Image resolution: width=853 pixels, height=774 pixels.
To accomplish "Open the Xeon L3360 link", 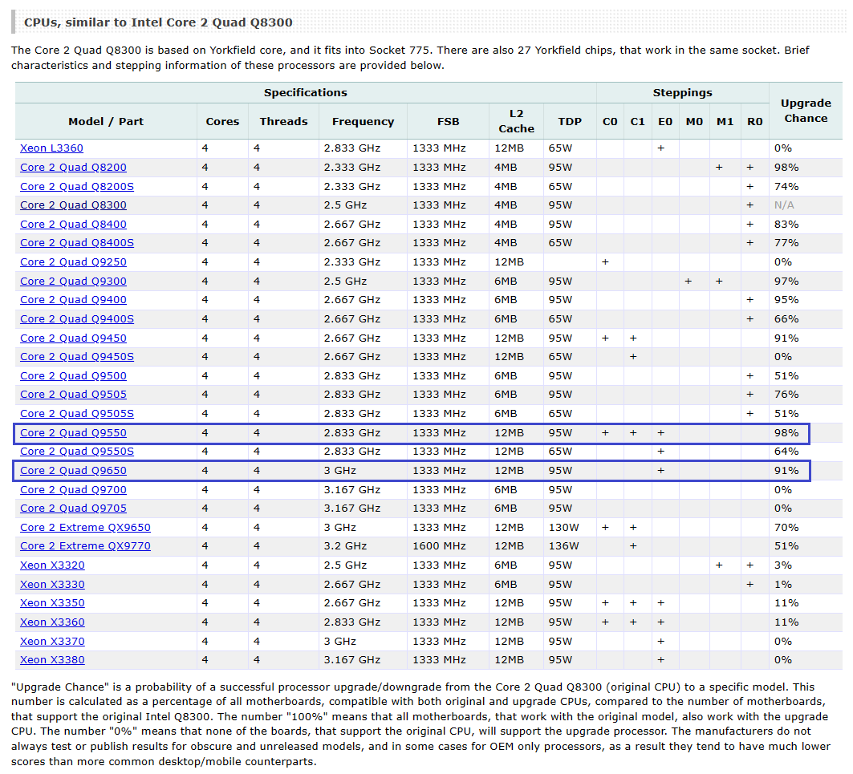I will (x=51, y=148).
